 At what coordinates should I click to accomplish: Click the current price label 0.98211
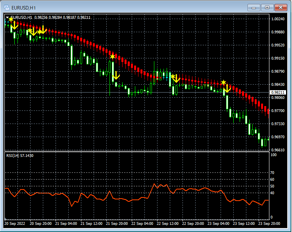(x=278, y=92)
